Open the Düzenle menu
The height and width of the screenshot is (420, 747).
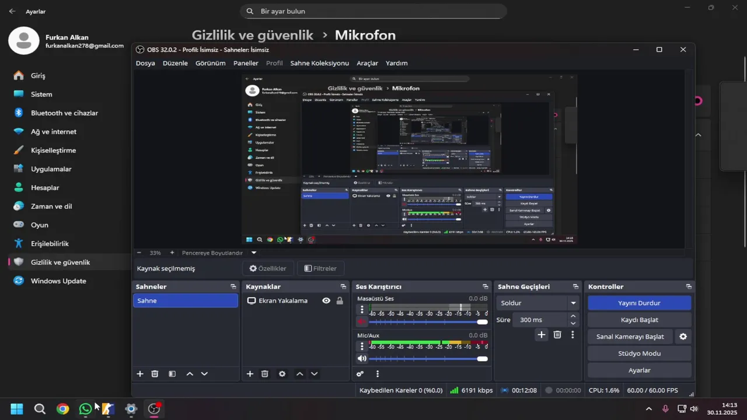[x=175, y=63]
